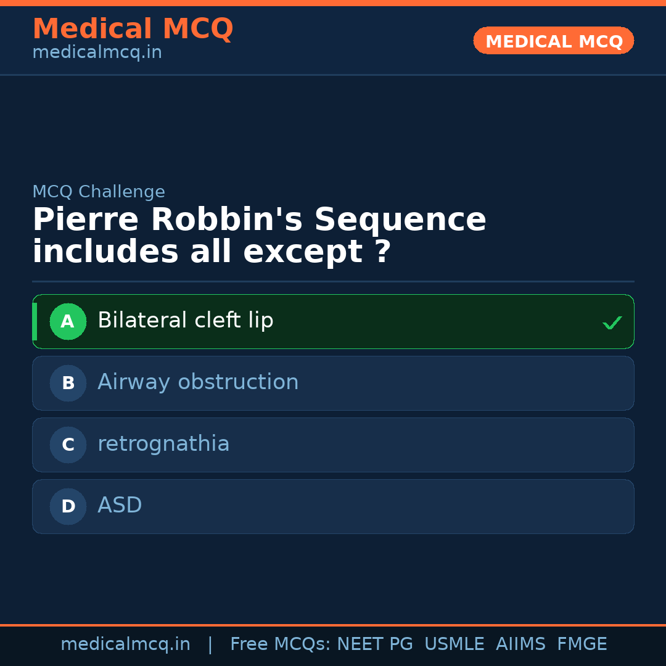This screenshot has height=666, width=666.
Task: Open the Medical MCQ header title
Action: click(x=133, y=29)
